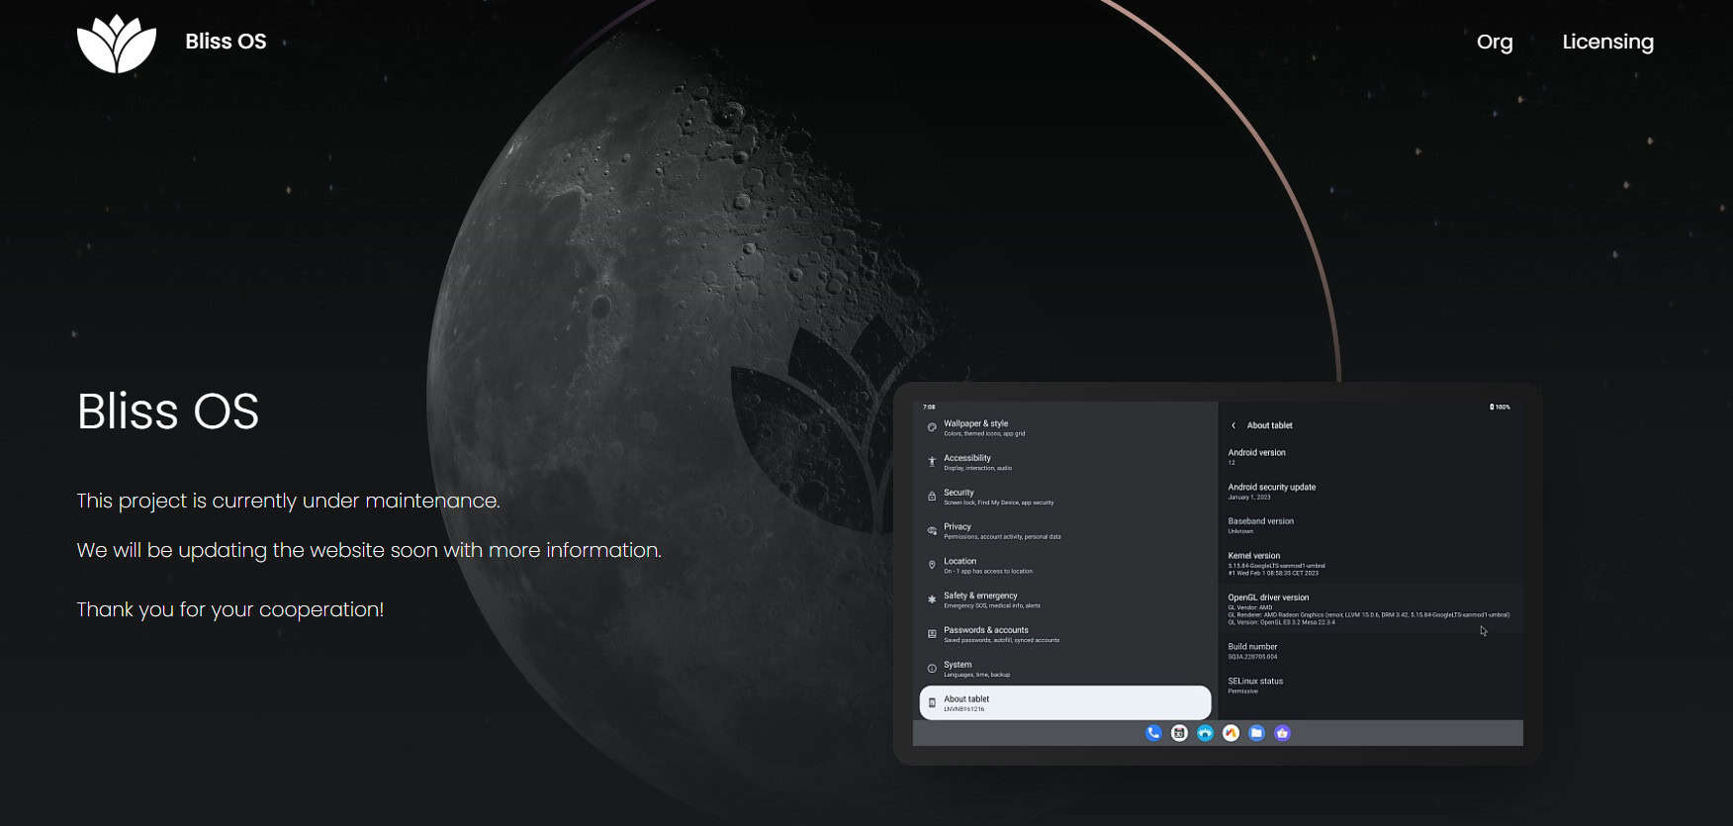The height and width of the screenshot is (826, 1733).
Task: Tap the purple store icon in taskbar
Action: (1282, 733)
